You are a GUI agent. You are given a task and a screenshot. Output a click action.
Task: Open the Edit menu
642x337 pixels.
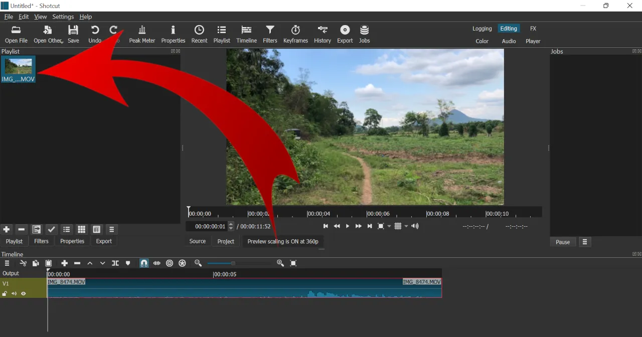coord(24,17)
